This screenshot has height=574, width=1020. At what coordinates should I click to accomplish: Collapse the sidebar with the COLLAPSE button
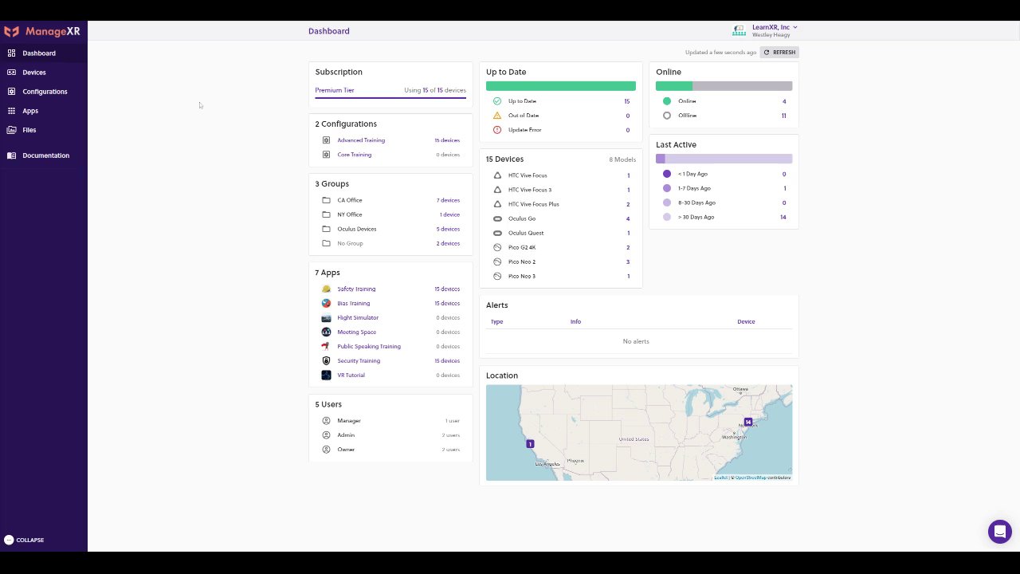24,540
